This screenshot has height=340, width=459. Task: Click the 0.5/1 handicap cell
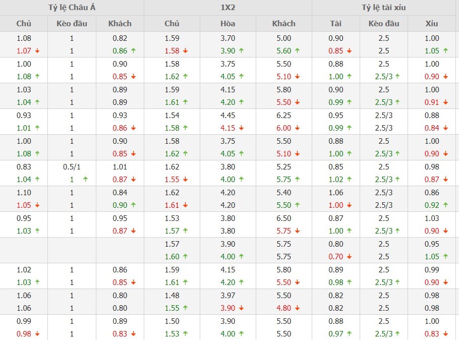click(x=72, y=166)
